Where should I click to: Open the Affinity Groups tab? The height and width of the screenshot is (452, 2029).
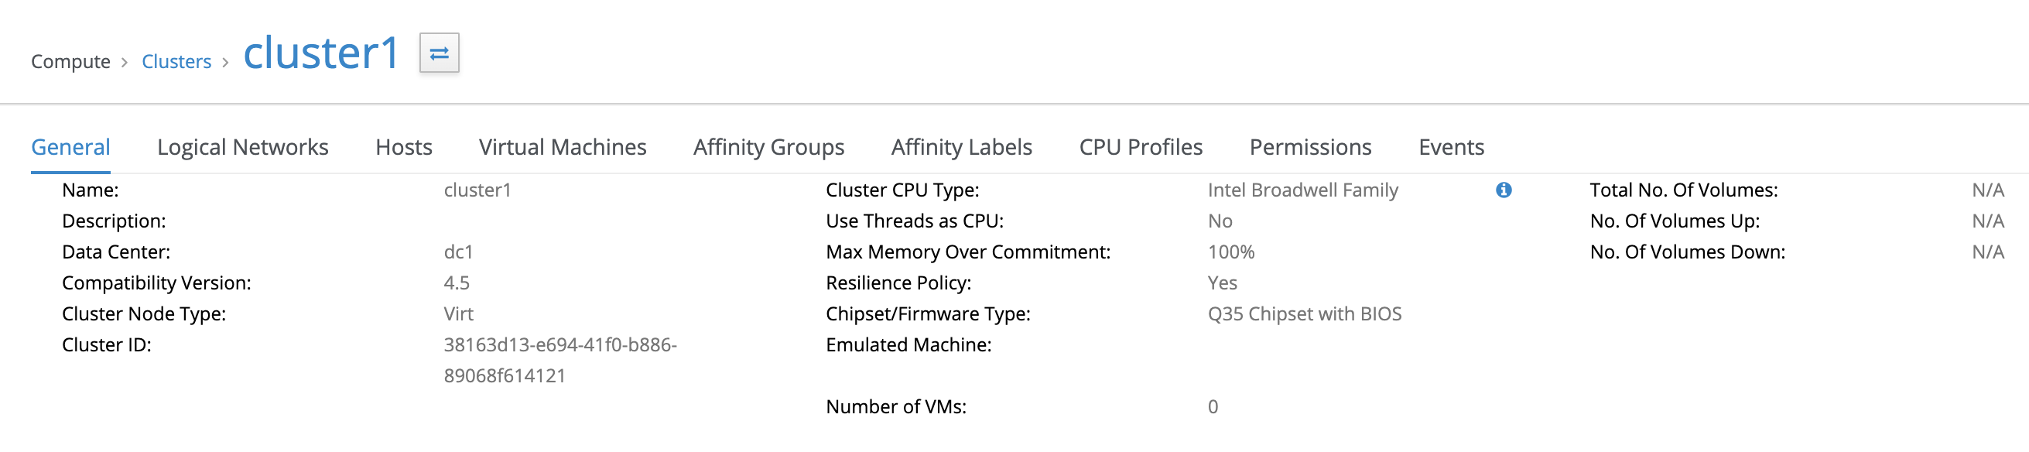(x=768, y=147)
